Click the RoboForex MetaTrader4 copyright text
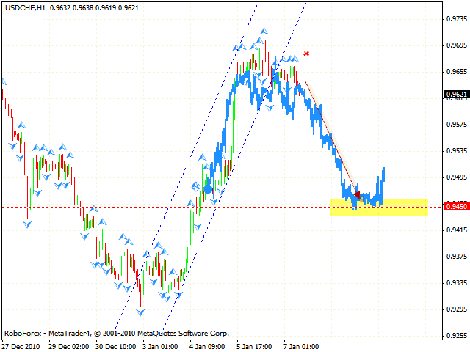Viewport: 470px width, 352px height. (117, 333)
